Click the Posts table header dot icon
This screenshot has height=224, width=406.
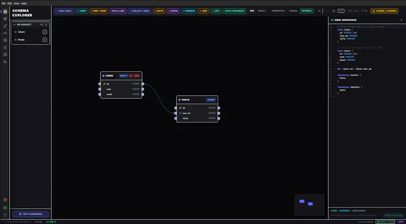180,100
